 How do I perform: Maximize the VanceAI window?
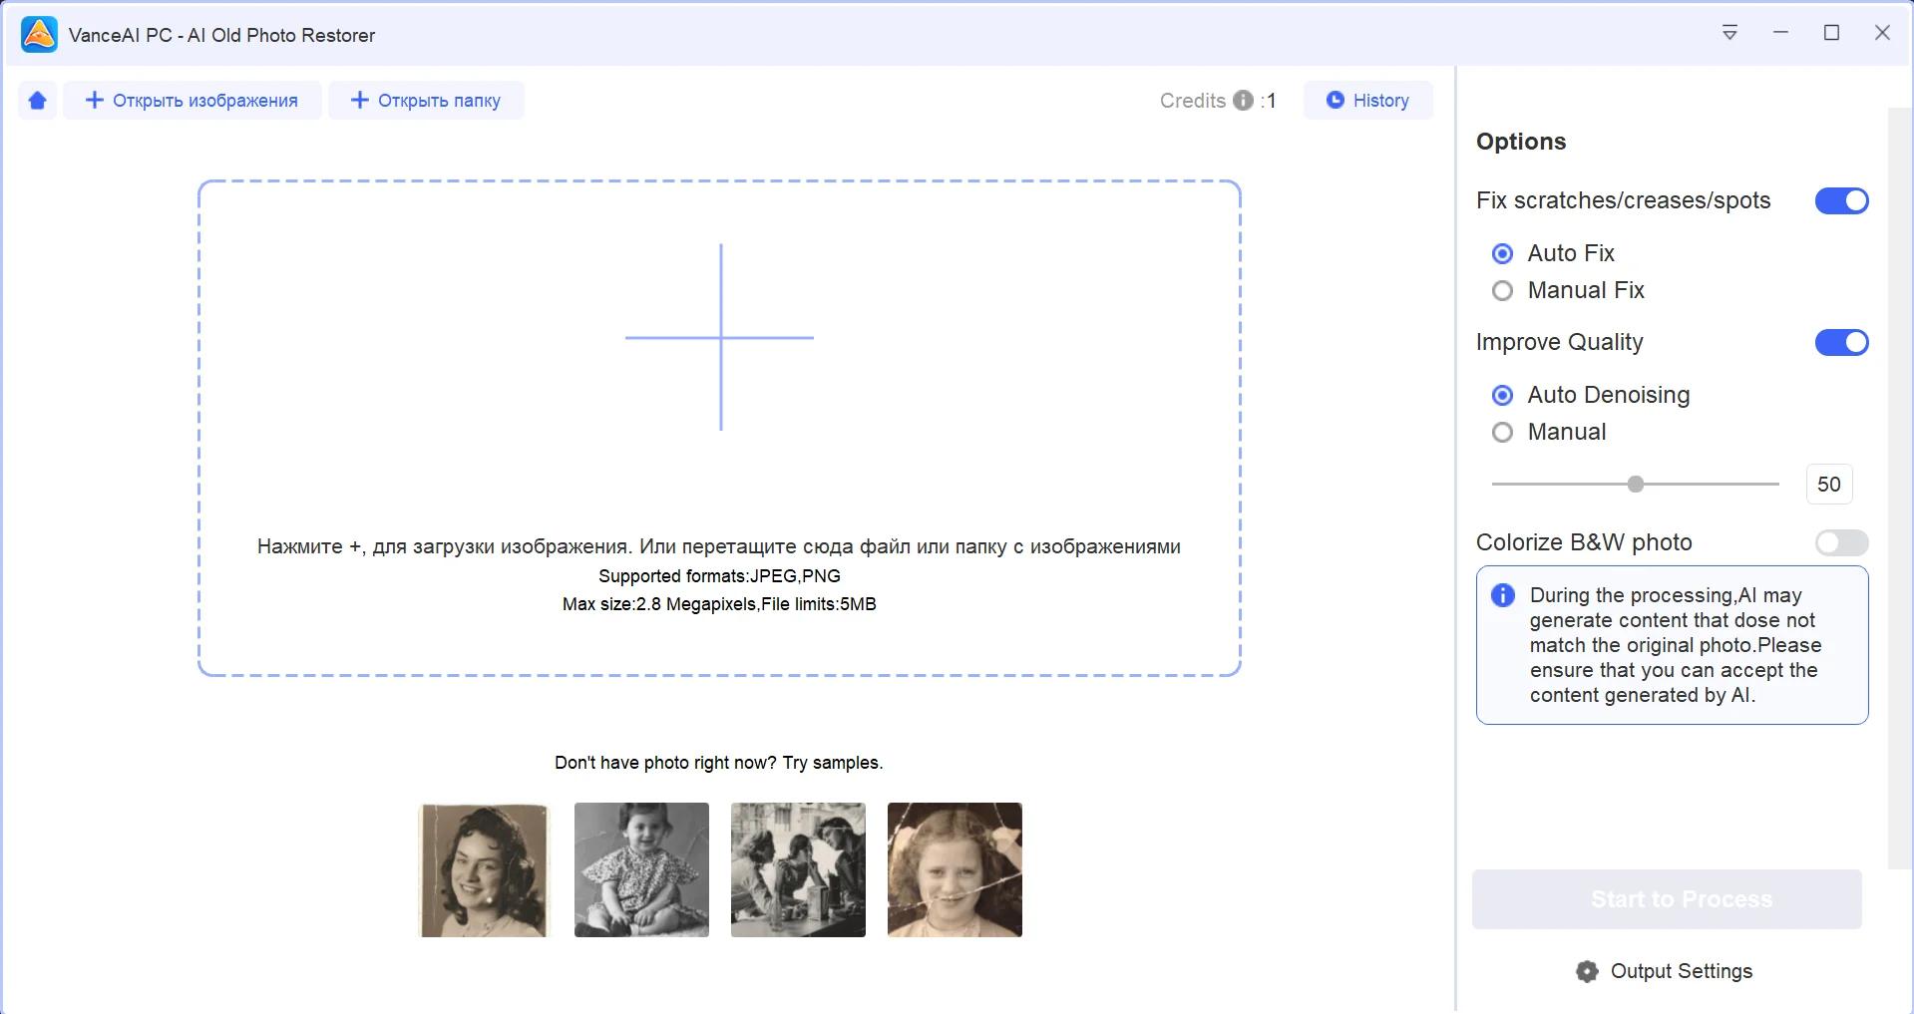tap(1831, 33)
